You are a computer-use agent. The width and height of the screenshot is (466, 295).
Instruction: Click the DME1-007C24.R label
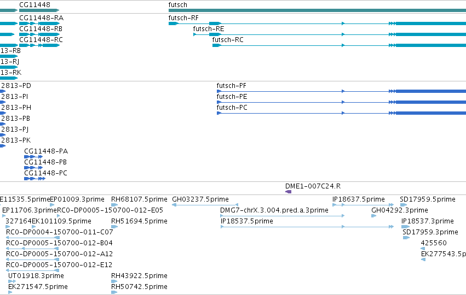point(313,186)
